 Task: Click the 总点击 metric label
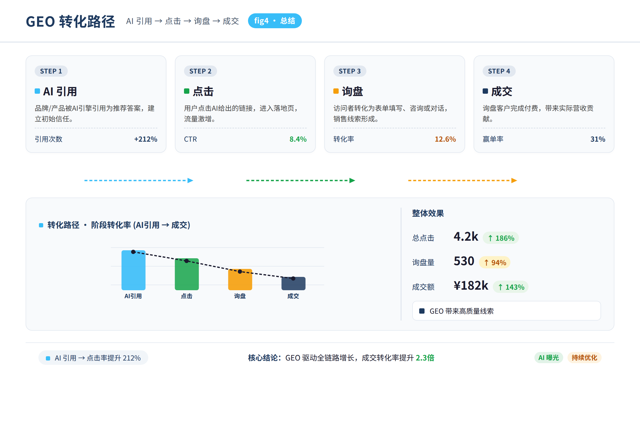click(x=423, y=238)
